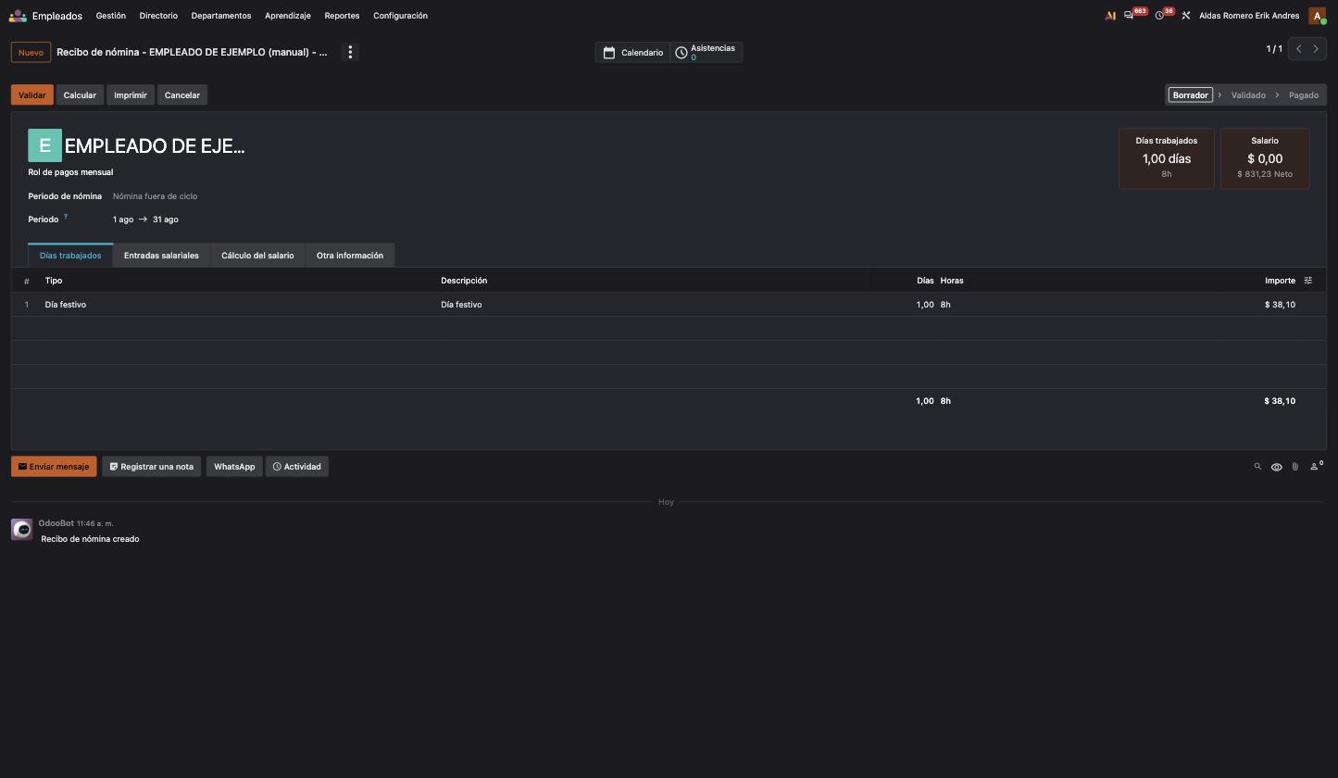Set status to Validado in status bar
This screenshot has width=1338, height=778.
click(1248, 95)
